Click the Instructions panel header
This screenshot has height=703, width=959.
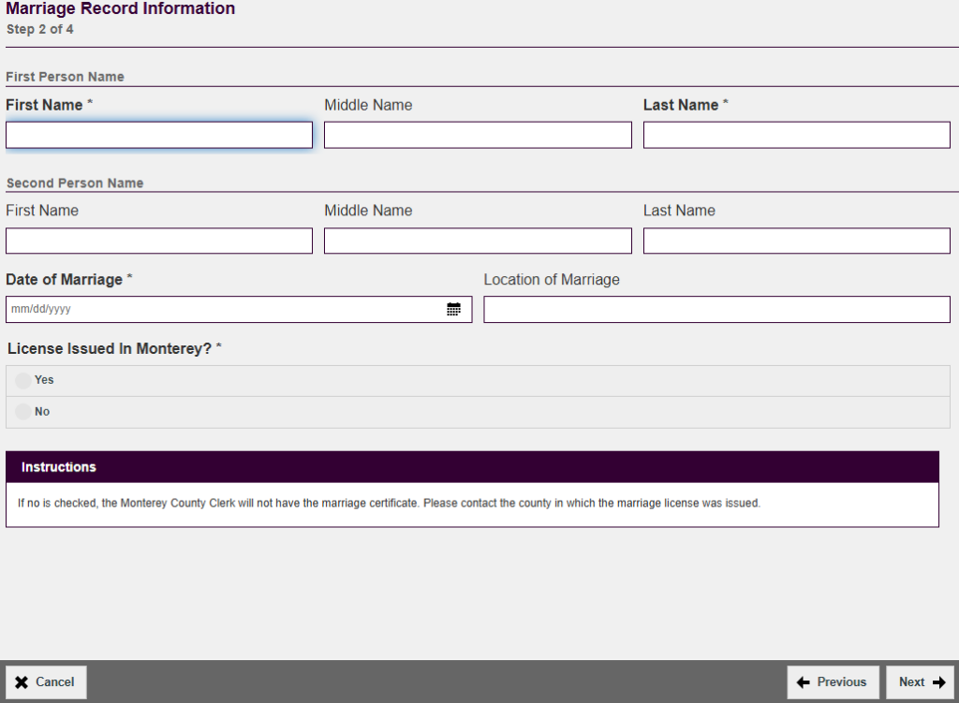(x=472, y=467)
